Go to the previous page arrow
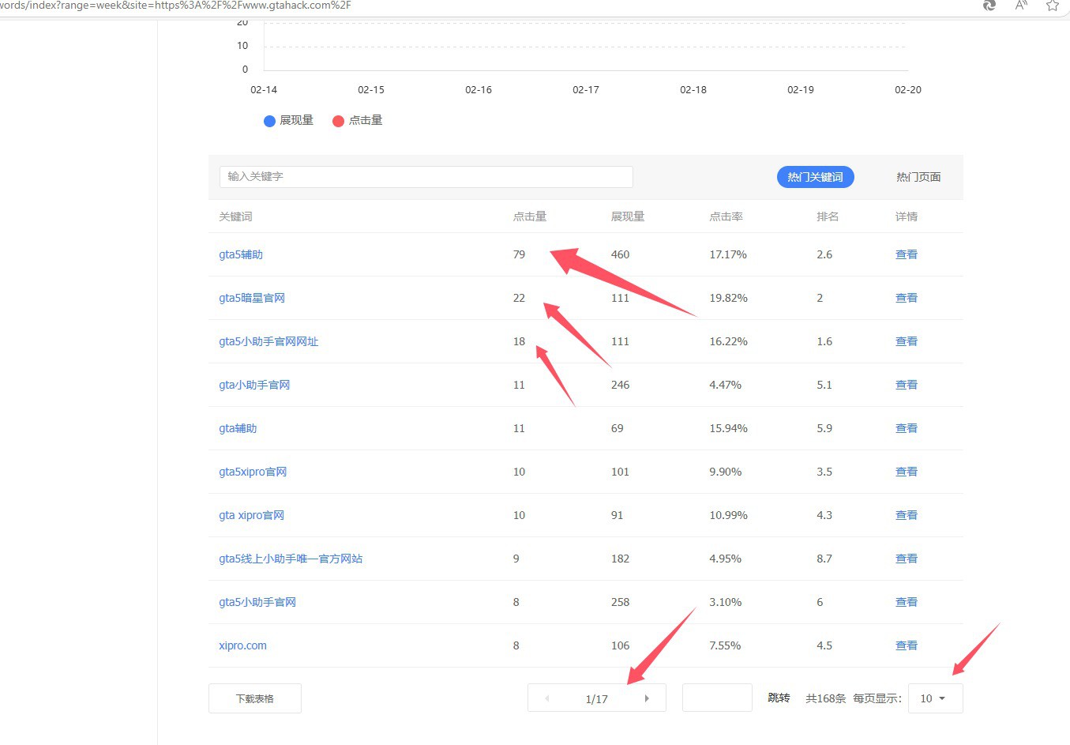 (x=547, y=698)
